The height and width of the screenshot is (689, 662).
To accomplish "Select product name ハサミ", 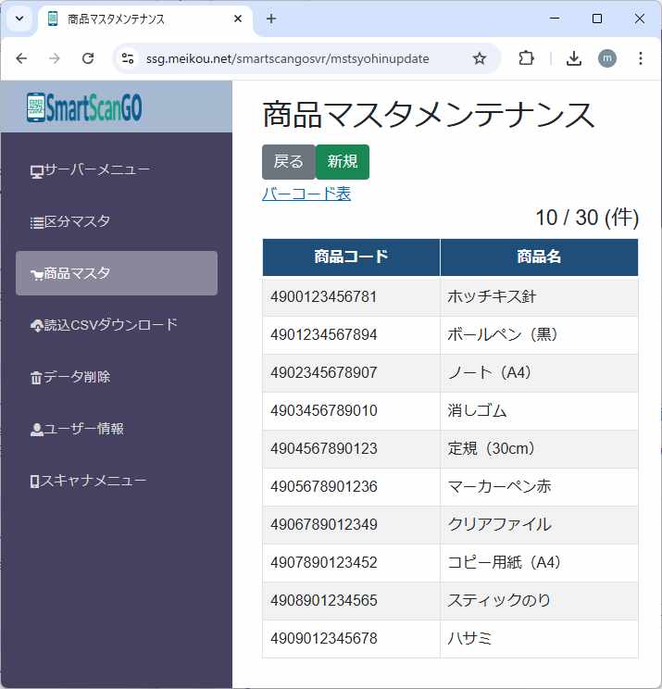I will (469, 638).
